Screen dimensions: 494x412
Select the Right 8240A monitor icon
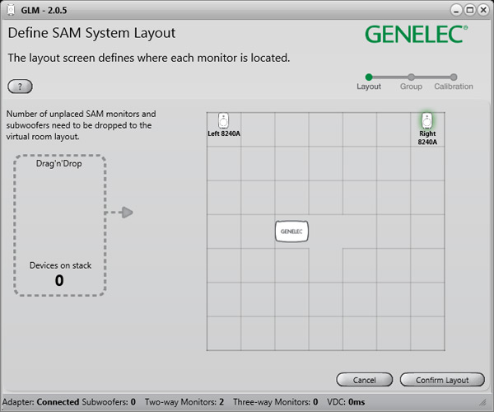(426, 121)
